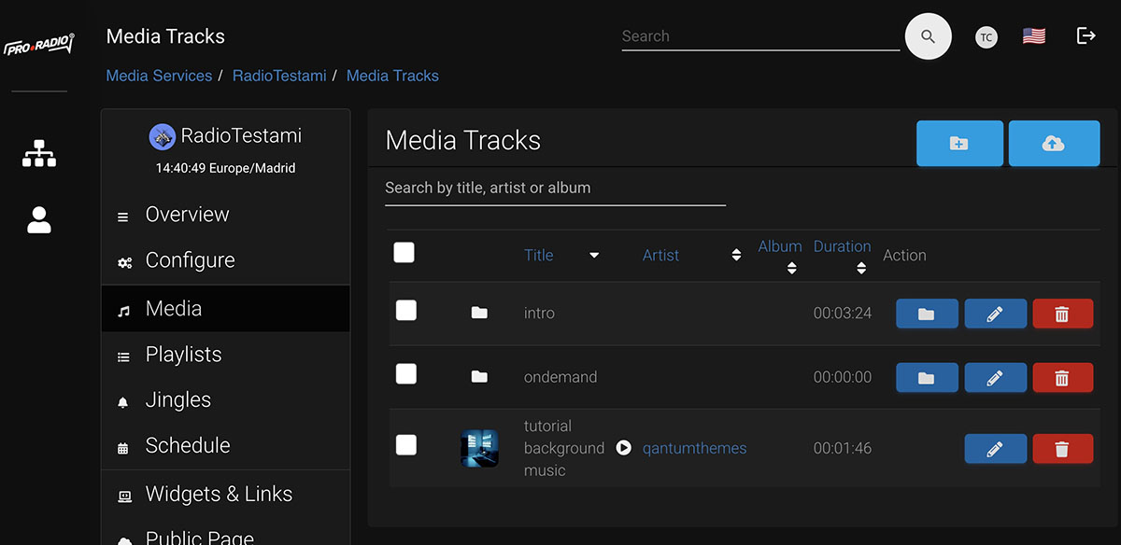Delete the ondemand folder with the trash button

pos(1063,377)
